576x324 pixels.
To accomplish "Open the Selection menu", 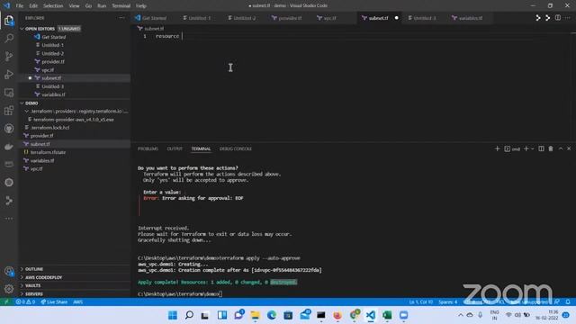I will pos(53,6).
